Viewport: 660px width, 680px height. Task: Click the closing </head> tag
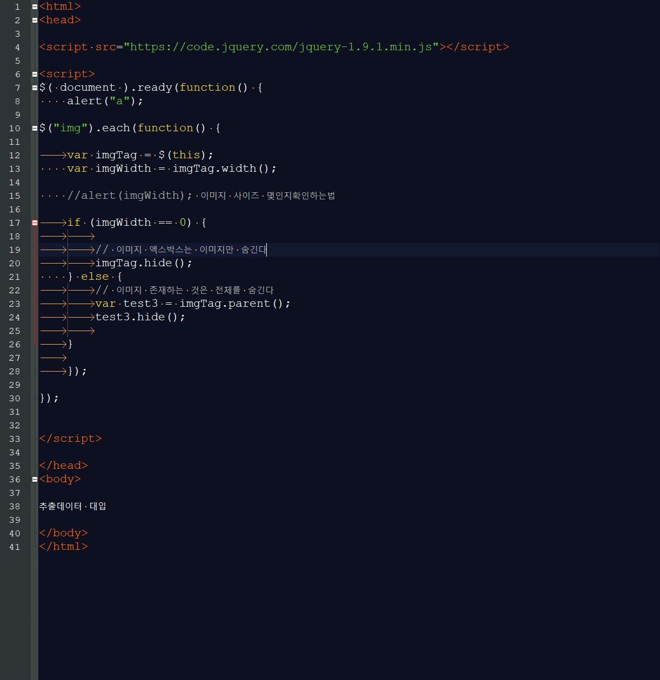click(64, 466)
